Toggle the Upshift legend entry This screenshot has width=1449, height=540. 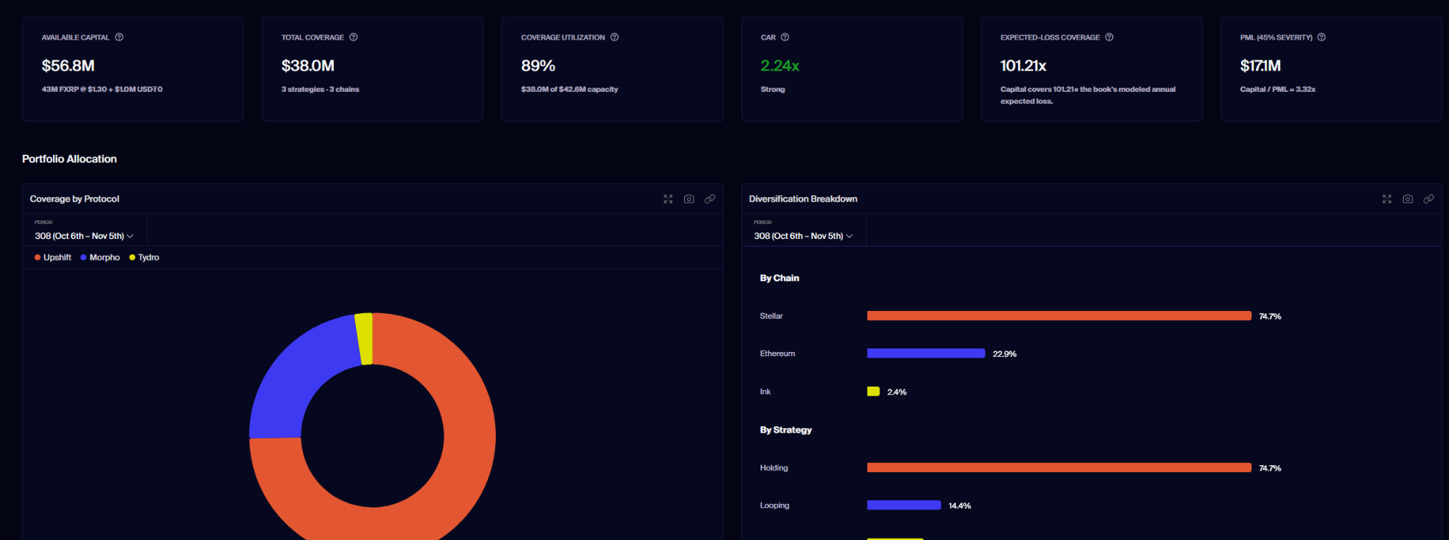tap(53, 258)
